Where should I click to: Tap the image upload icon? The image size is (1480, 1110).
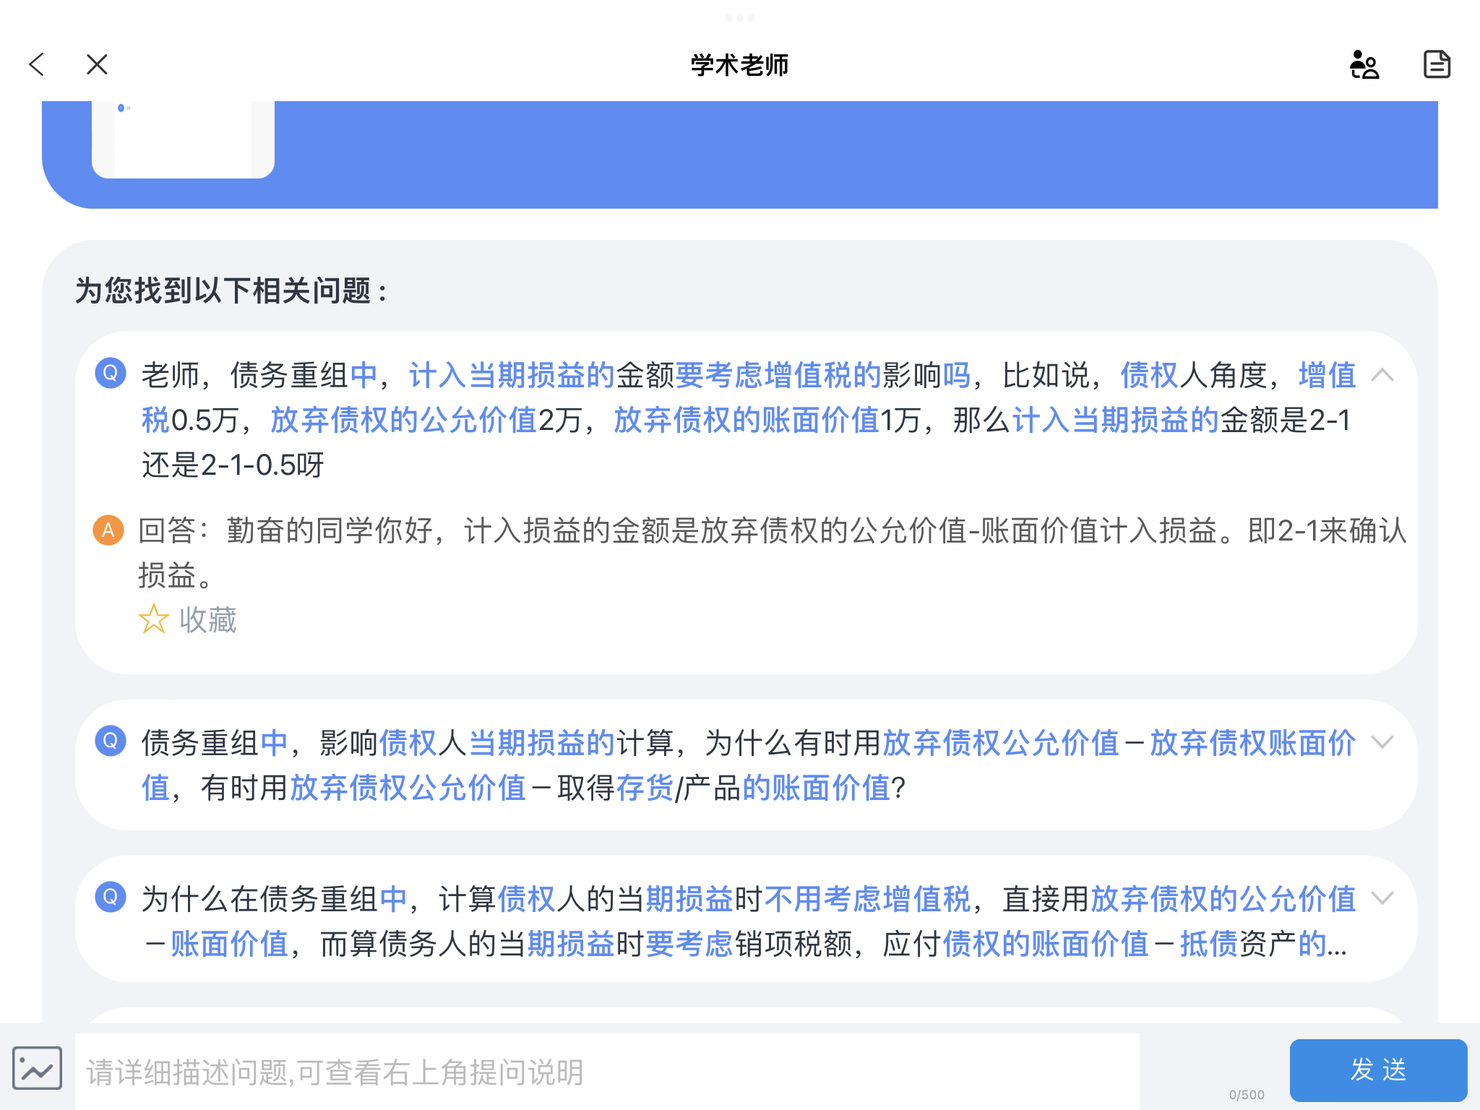[x=38, y=1068]
